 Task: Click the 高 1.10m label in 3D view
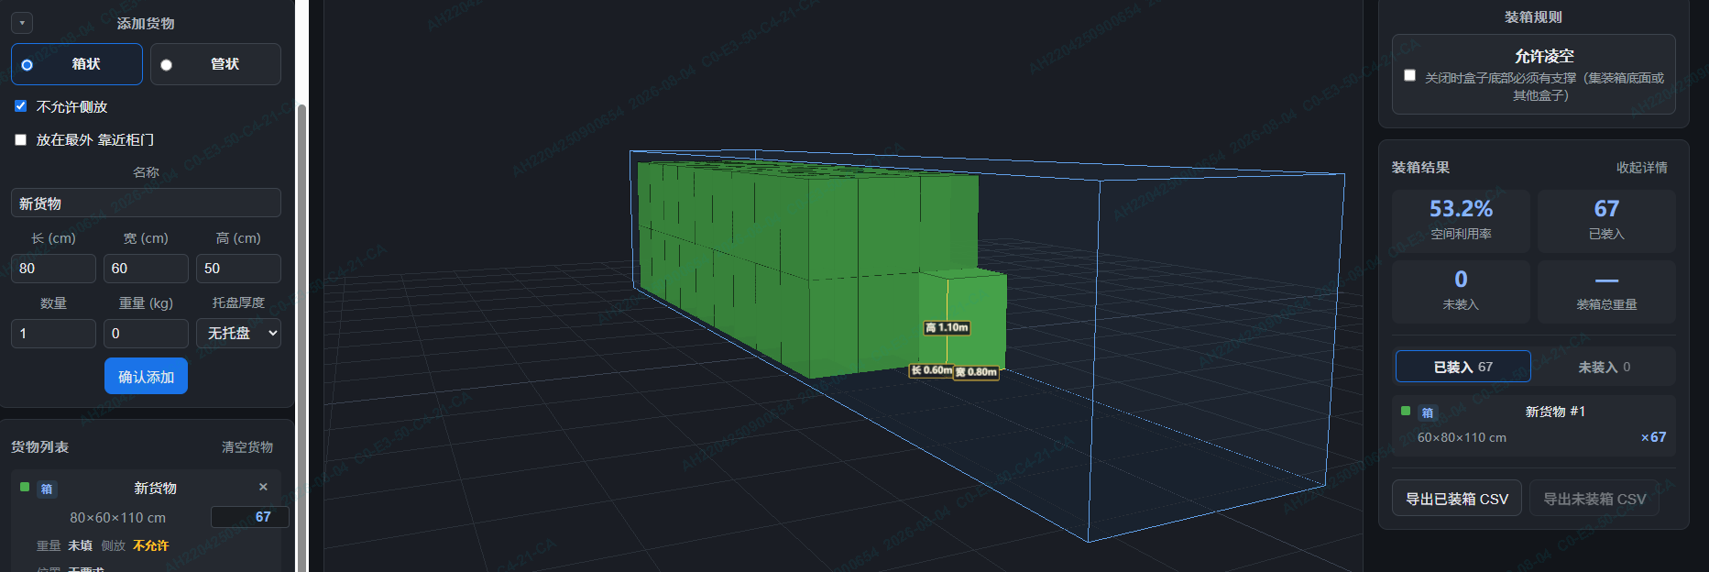[x=947, y=327]
